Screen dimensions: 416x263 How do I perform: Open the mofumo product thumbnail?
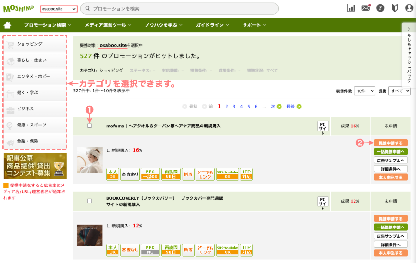tap(90, 160)
